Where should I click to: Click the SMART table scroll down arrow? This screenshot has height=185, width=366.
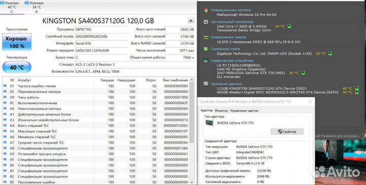pyautogui.click(x=192, y=182)
